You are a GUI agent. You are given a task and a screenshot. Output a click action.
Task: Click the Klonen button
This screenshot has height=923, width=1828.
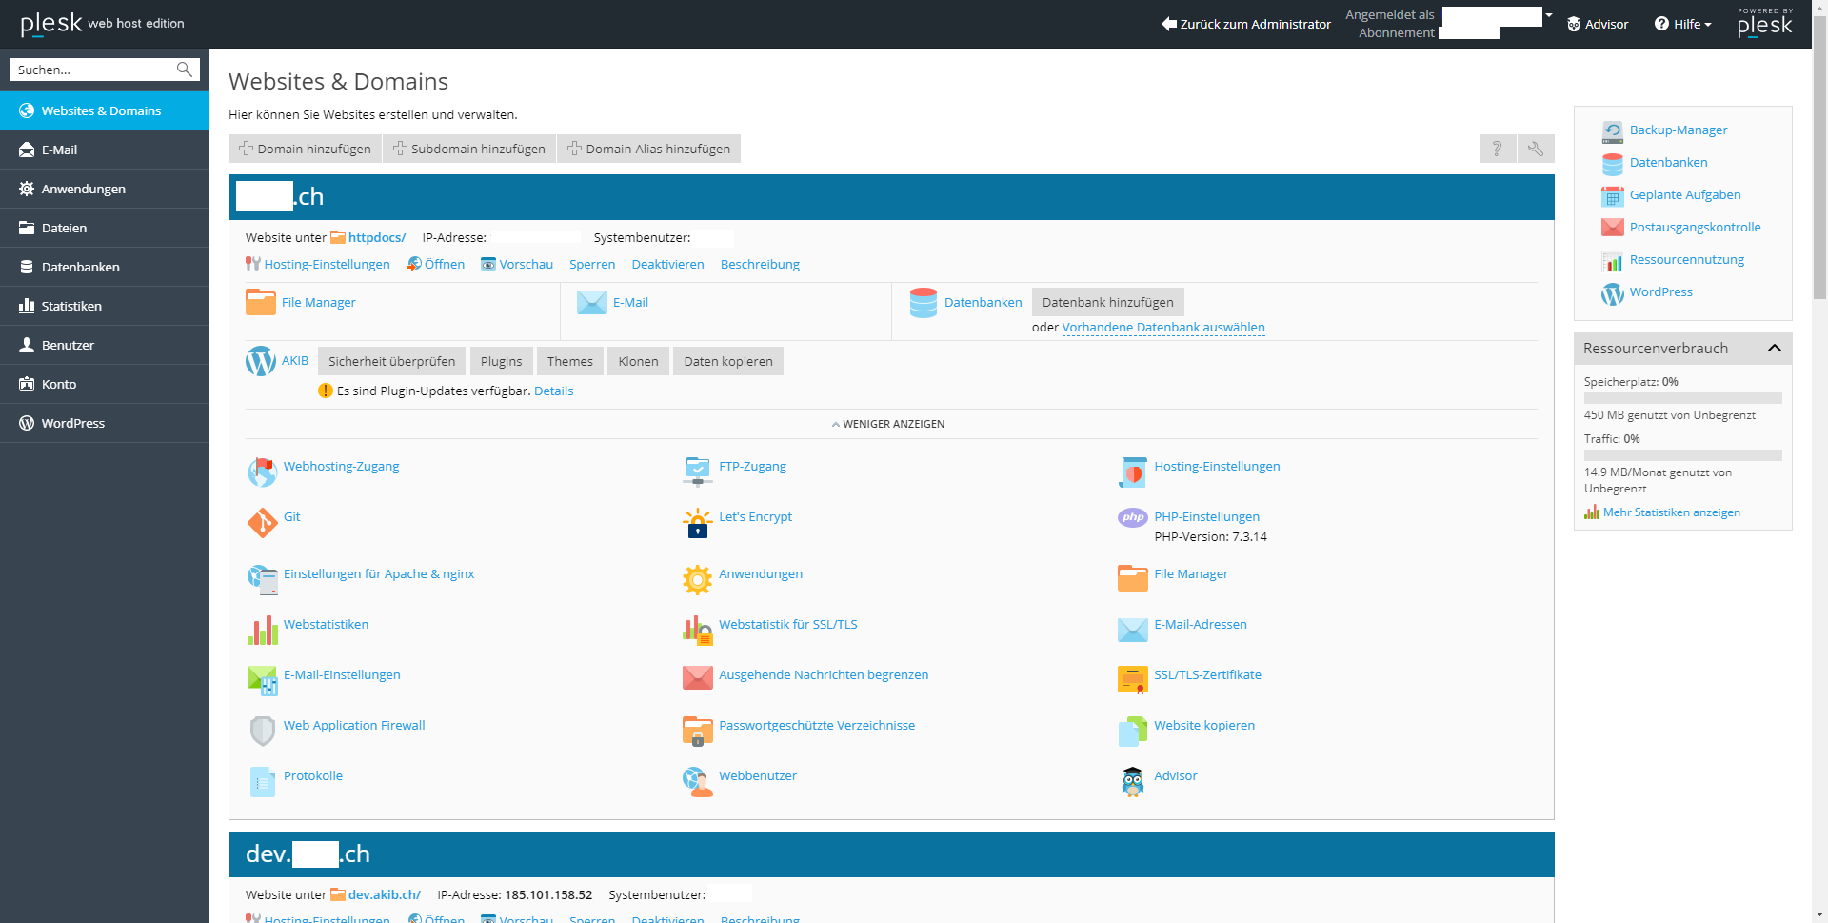point(639,361)
